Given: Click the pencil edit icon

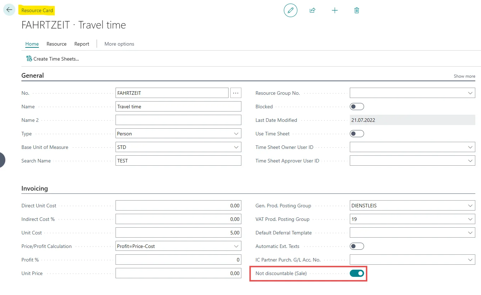Looking at the screenshot, I should click(290, 10).
